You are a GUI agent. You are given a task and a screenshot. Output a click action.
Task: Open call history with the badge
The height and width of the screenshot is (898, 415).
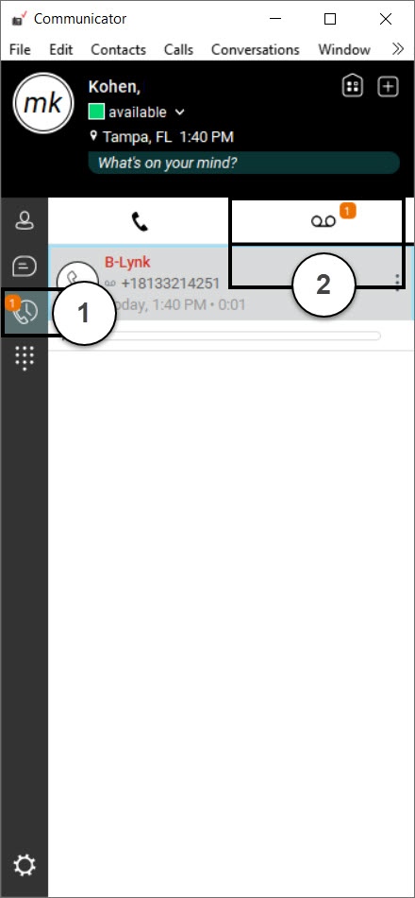25,312
